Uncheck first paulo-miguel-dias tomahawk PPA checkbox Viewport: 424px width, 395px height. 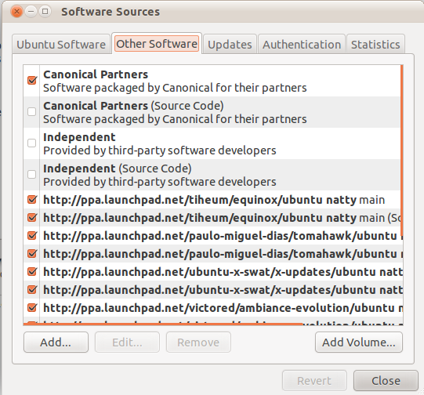coord(32,235)
